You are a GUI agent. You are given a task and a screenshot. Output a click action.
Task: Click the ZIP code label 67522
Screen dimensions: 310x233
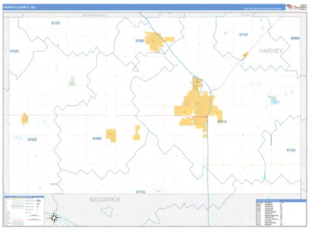click(15, 51)
